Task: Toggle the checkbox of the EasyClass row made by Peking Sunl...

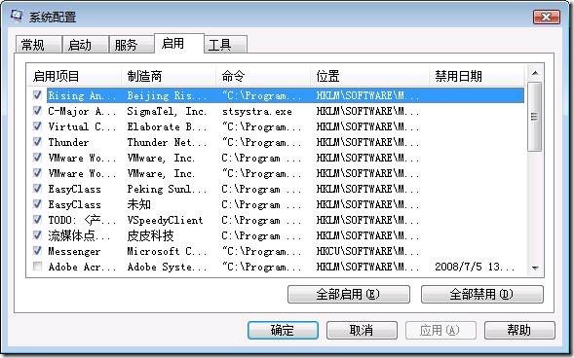Action: click(37, 189)
